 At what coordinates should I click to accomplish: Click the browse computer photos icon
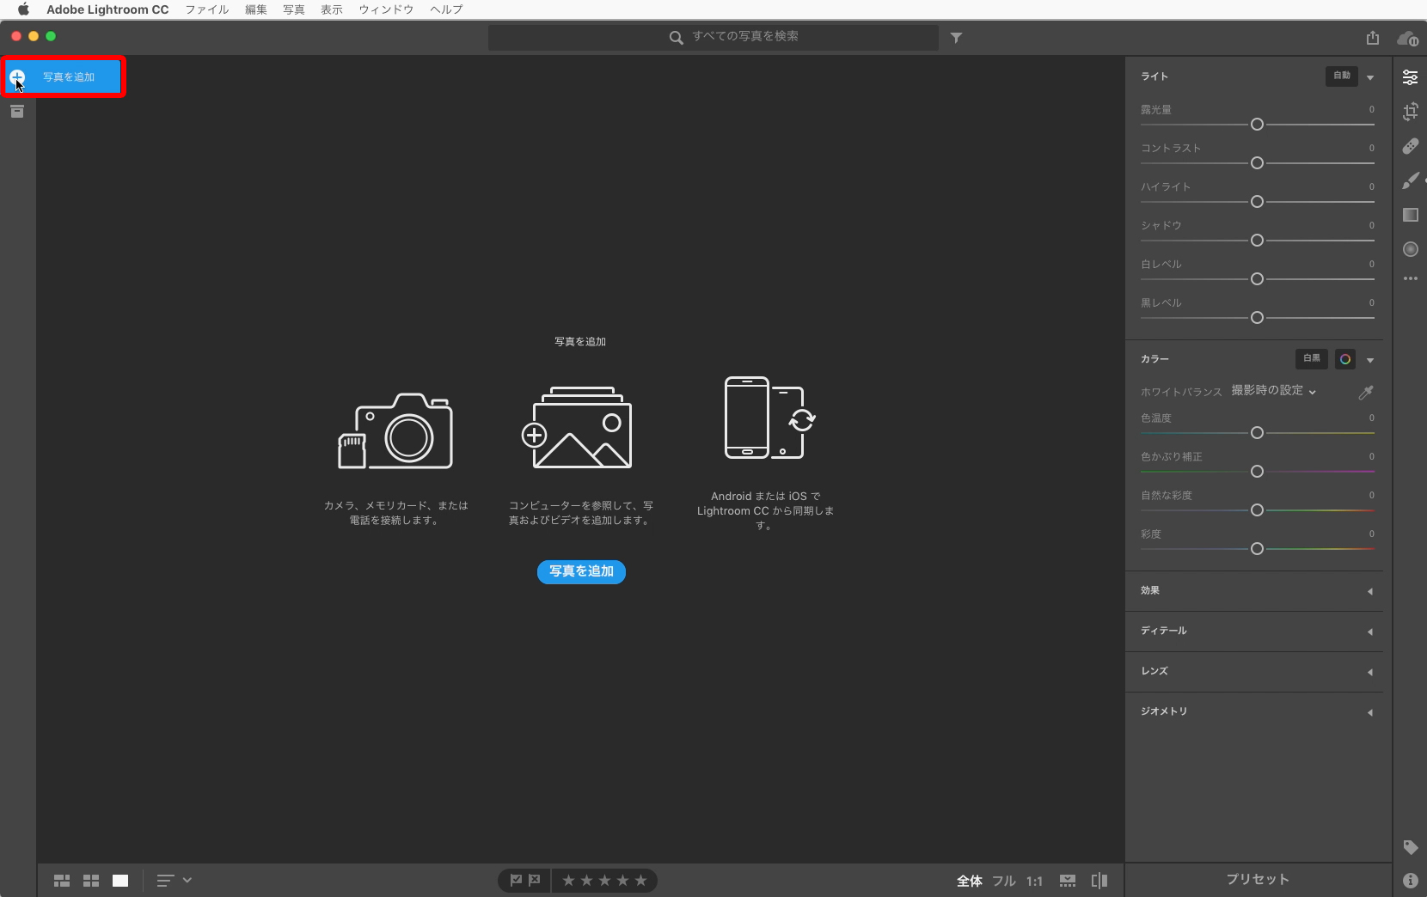[577, 427]
